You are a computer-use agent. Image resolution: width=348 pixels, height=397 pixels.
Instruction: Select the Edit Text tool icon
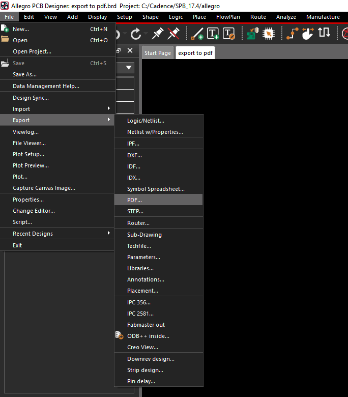click(x=229, y=34)
